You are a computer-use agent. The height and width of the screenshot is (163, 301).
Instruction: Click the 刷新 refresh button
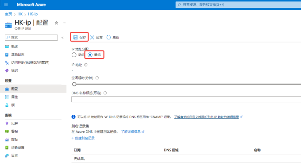point(113,38)
